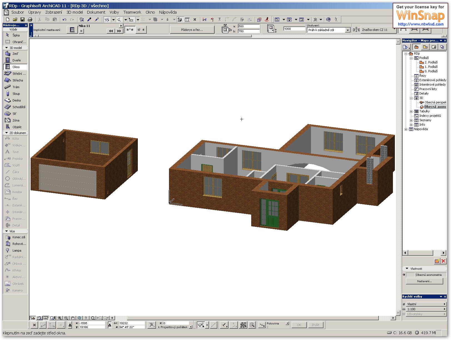Image resolution: width=451 pixels, height=340 pixels.
Task: Toggle first window geometry method button
Action: [x=130, y=29]
